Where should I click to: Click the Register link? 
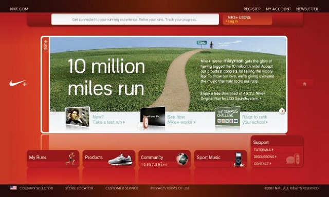(252, 9)
